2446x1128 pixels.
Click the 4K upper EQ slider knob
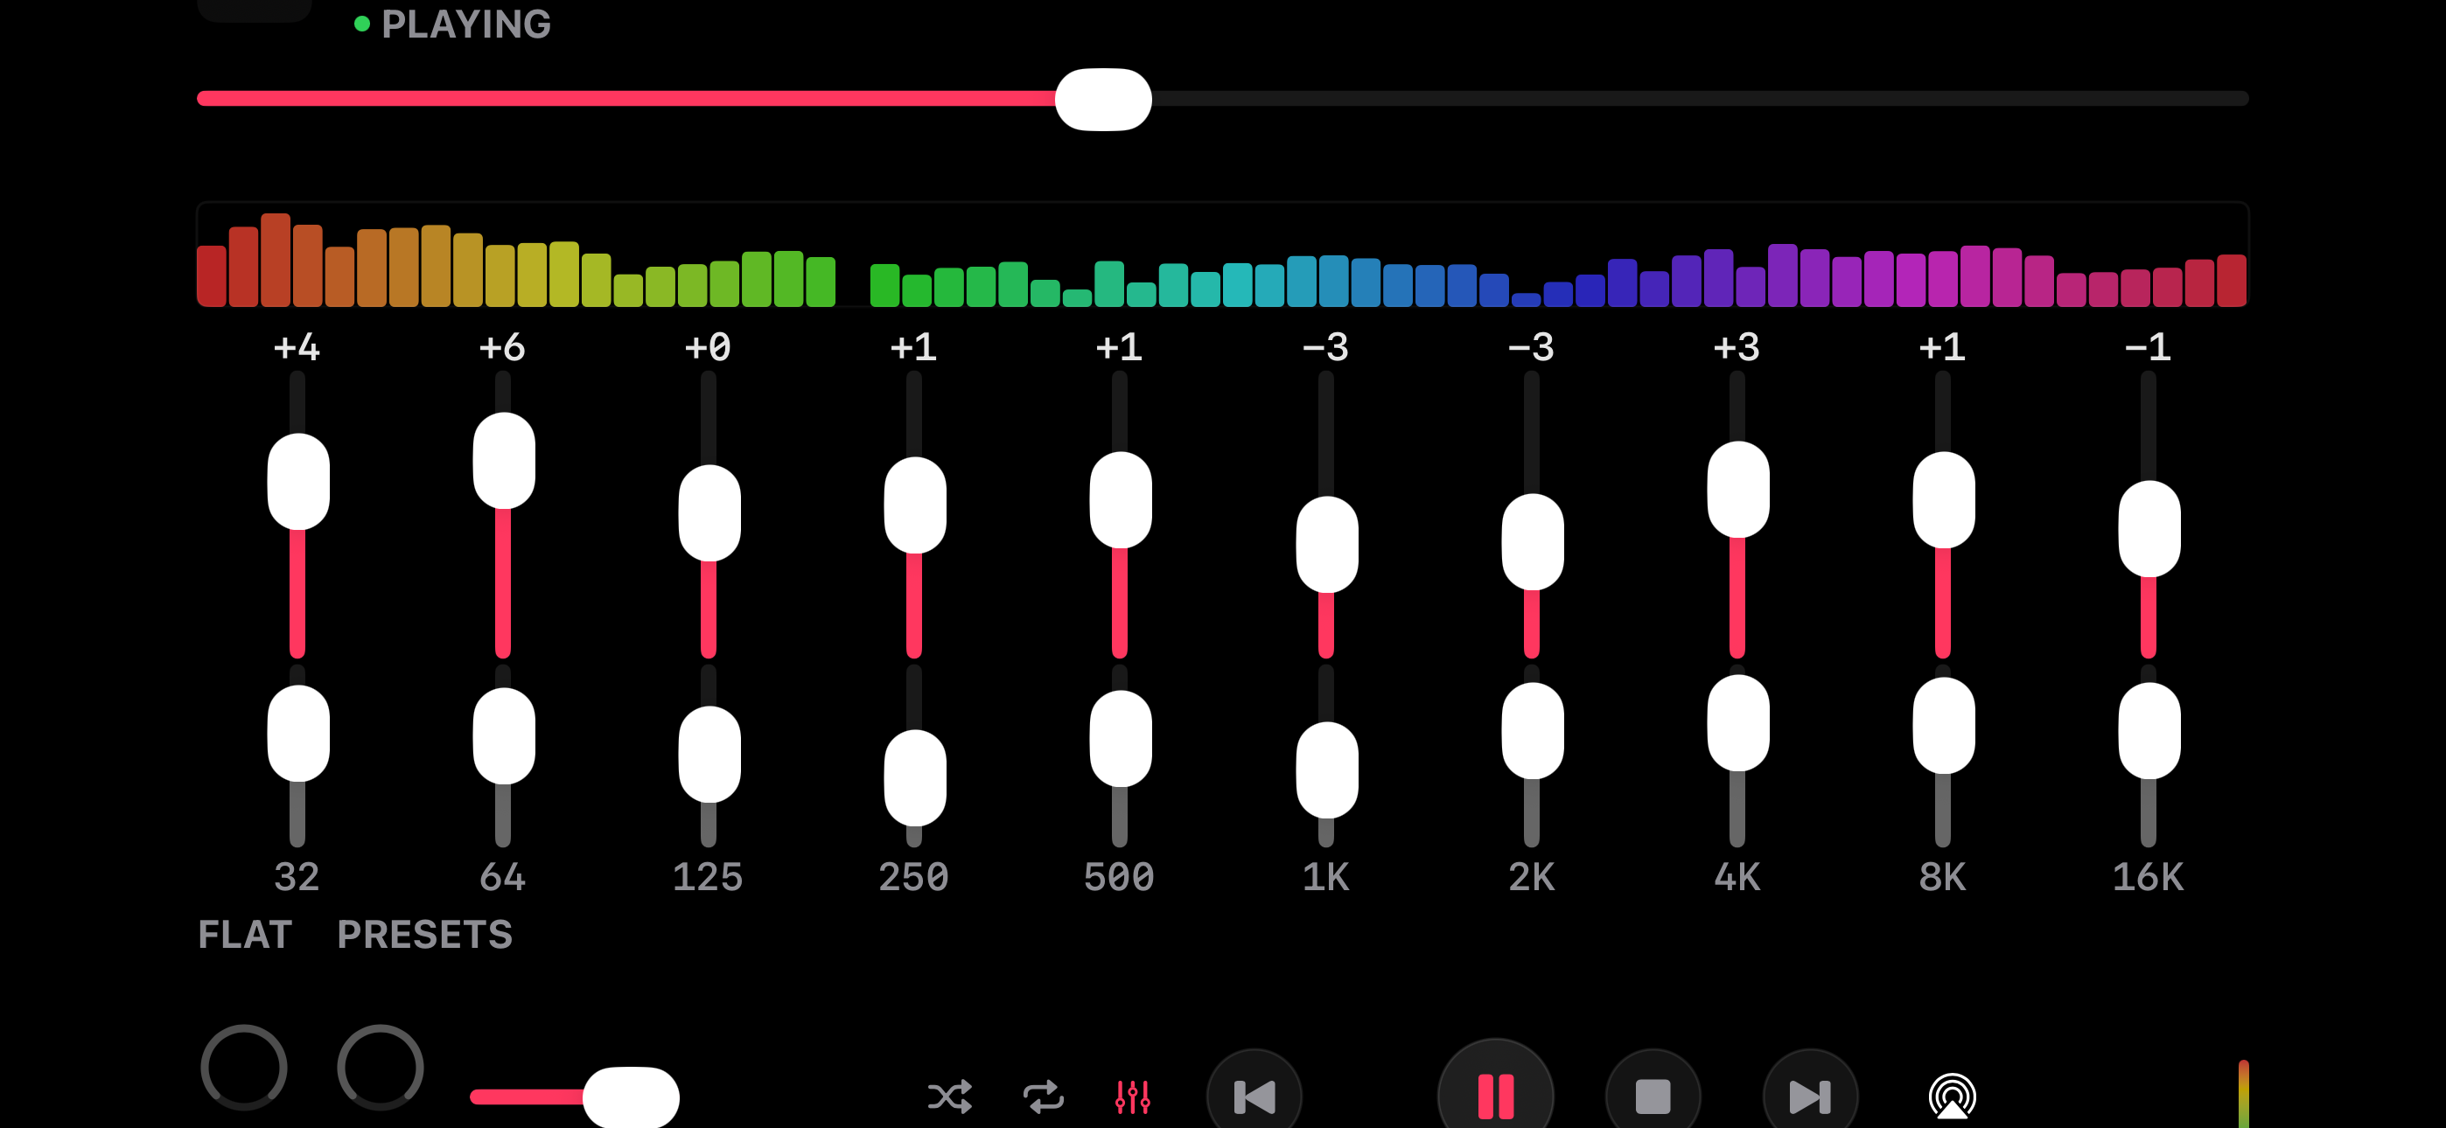pyautogui.click(x=1737, y=489)
